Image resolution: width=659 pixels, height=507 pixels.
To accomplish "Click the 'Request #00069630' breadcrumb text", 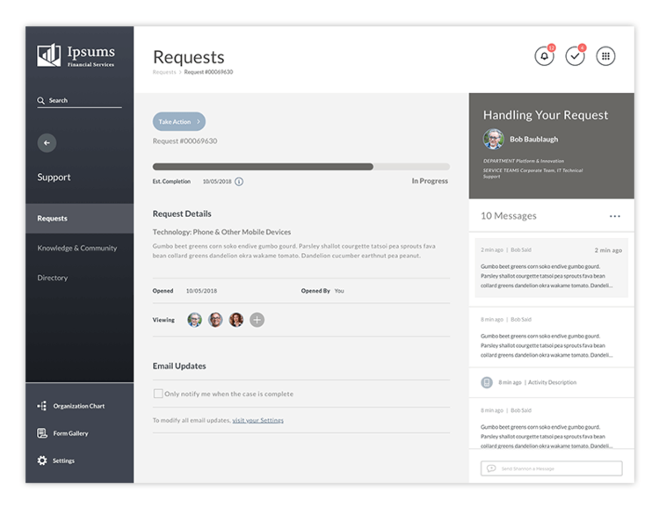I will (208, 72).
